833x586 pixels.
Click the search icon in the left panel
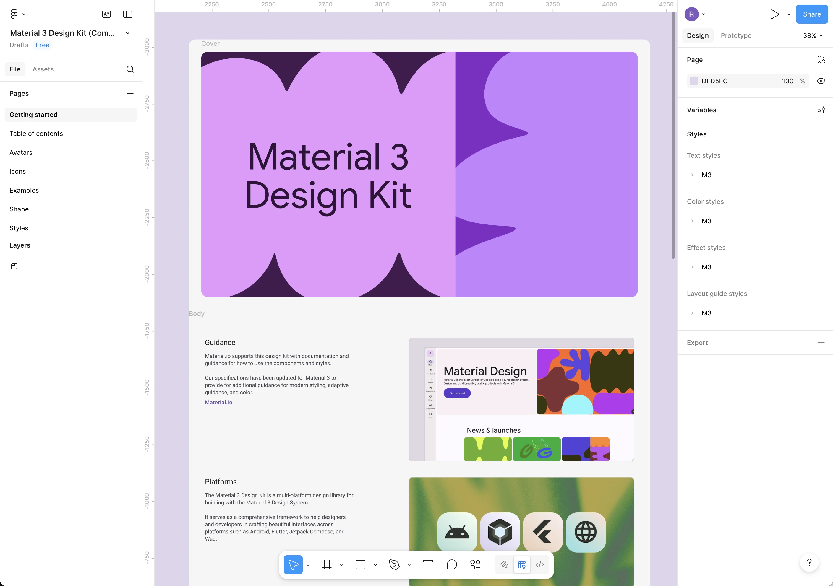130,69
